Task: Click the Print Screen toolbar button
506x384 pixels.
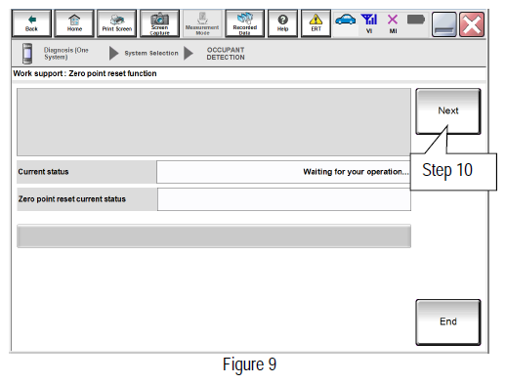Action: [117, 23]
